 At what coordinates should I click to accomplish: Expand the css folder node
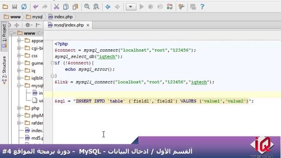(19, 56)
